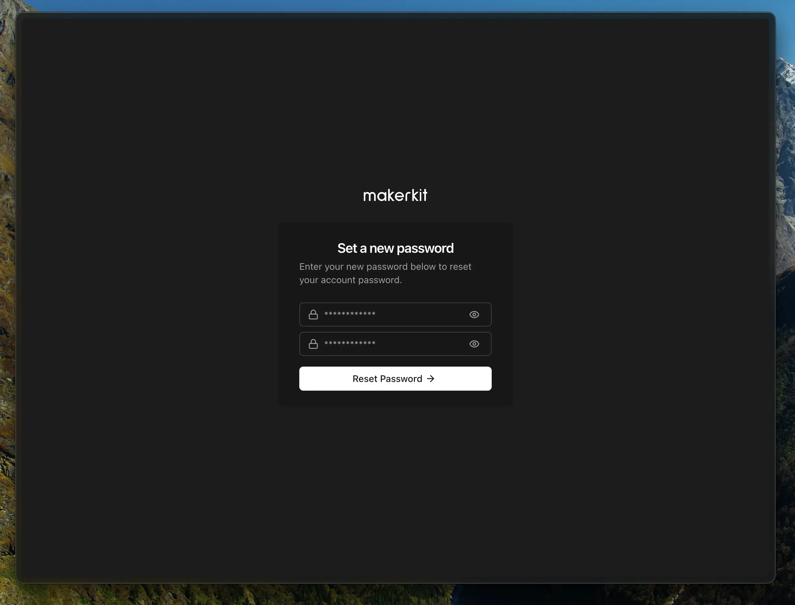Click the "Enter your new password below" description text

(385, 267)
